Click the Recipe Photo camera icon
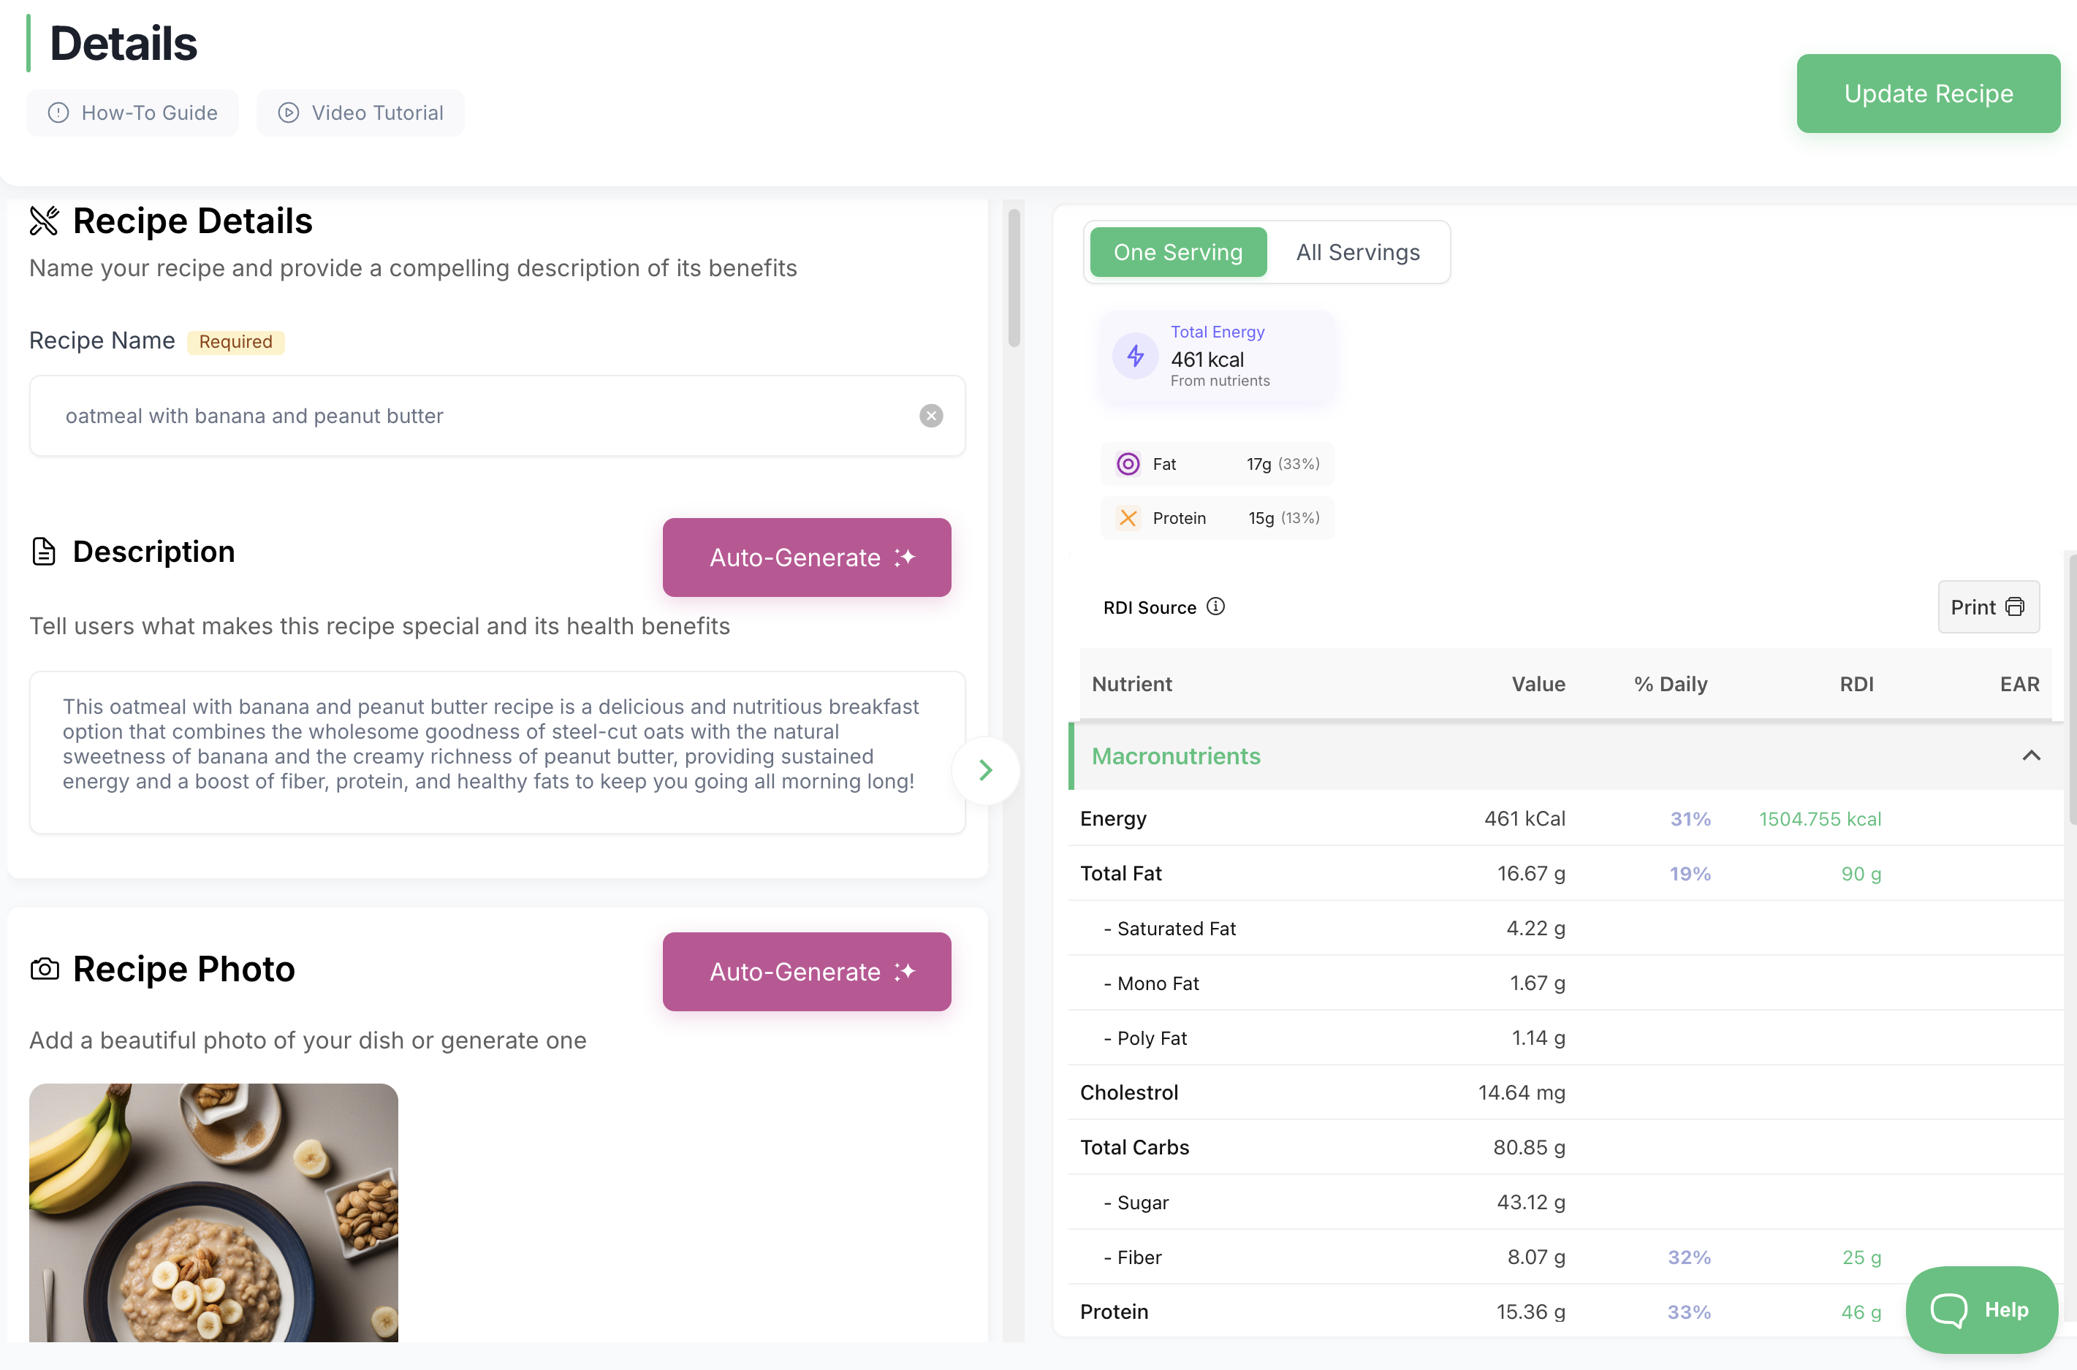 [x=45, y=969]
